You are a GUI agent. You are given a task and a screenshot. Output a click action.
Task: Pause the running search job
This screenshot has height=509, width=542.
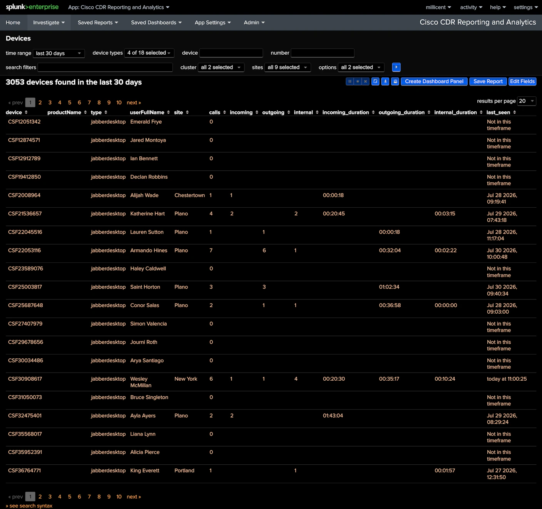(350, 81)
